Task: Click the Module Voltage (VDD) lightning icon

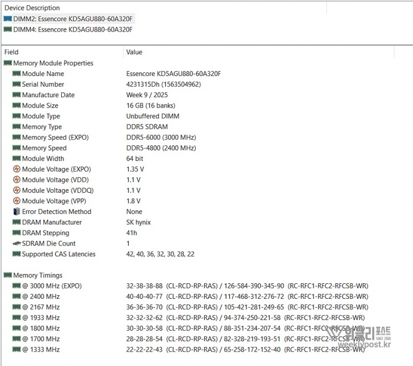Action: tap(17, 179)
